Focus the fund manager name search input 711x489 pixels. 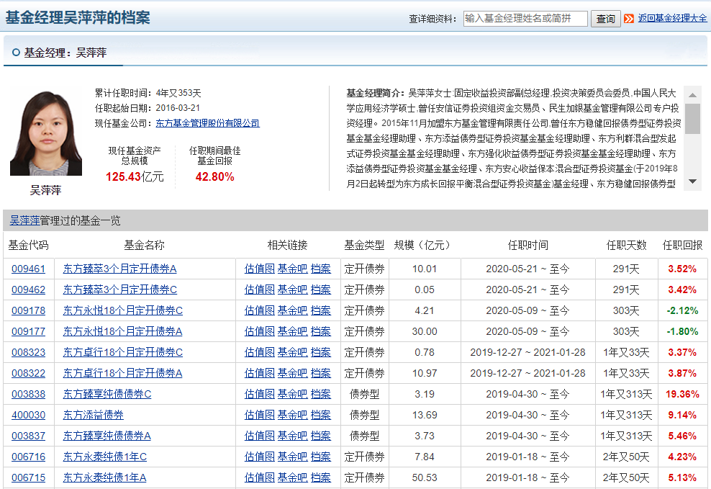coord(525,19)
